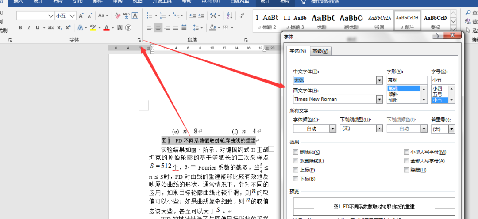Justify text in paragraph group
This screenshot has width=478, height=219.
[175, 28]
